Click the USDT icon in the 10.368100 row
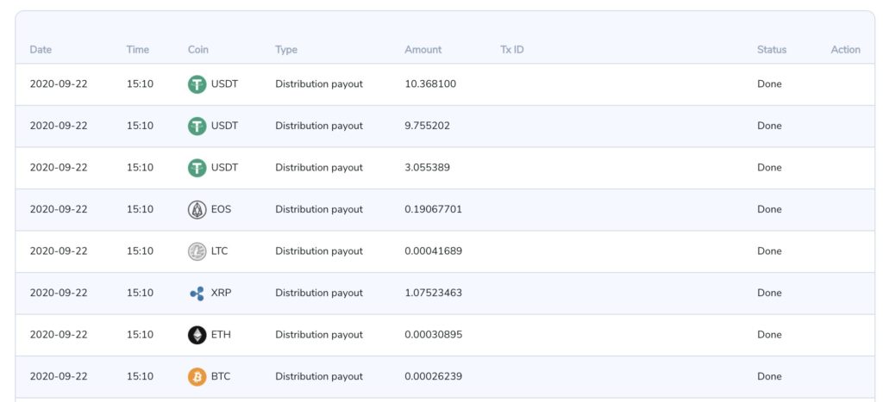 click(x=197, y=84)
